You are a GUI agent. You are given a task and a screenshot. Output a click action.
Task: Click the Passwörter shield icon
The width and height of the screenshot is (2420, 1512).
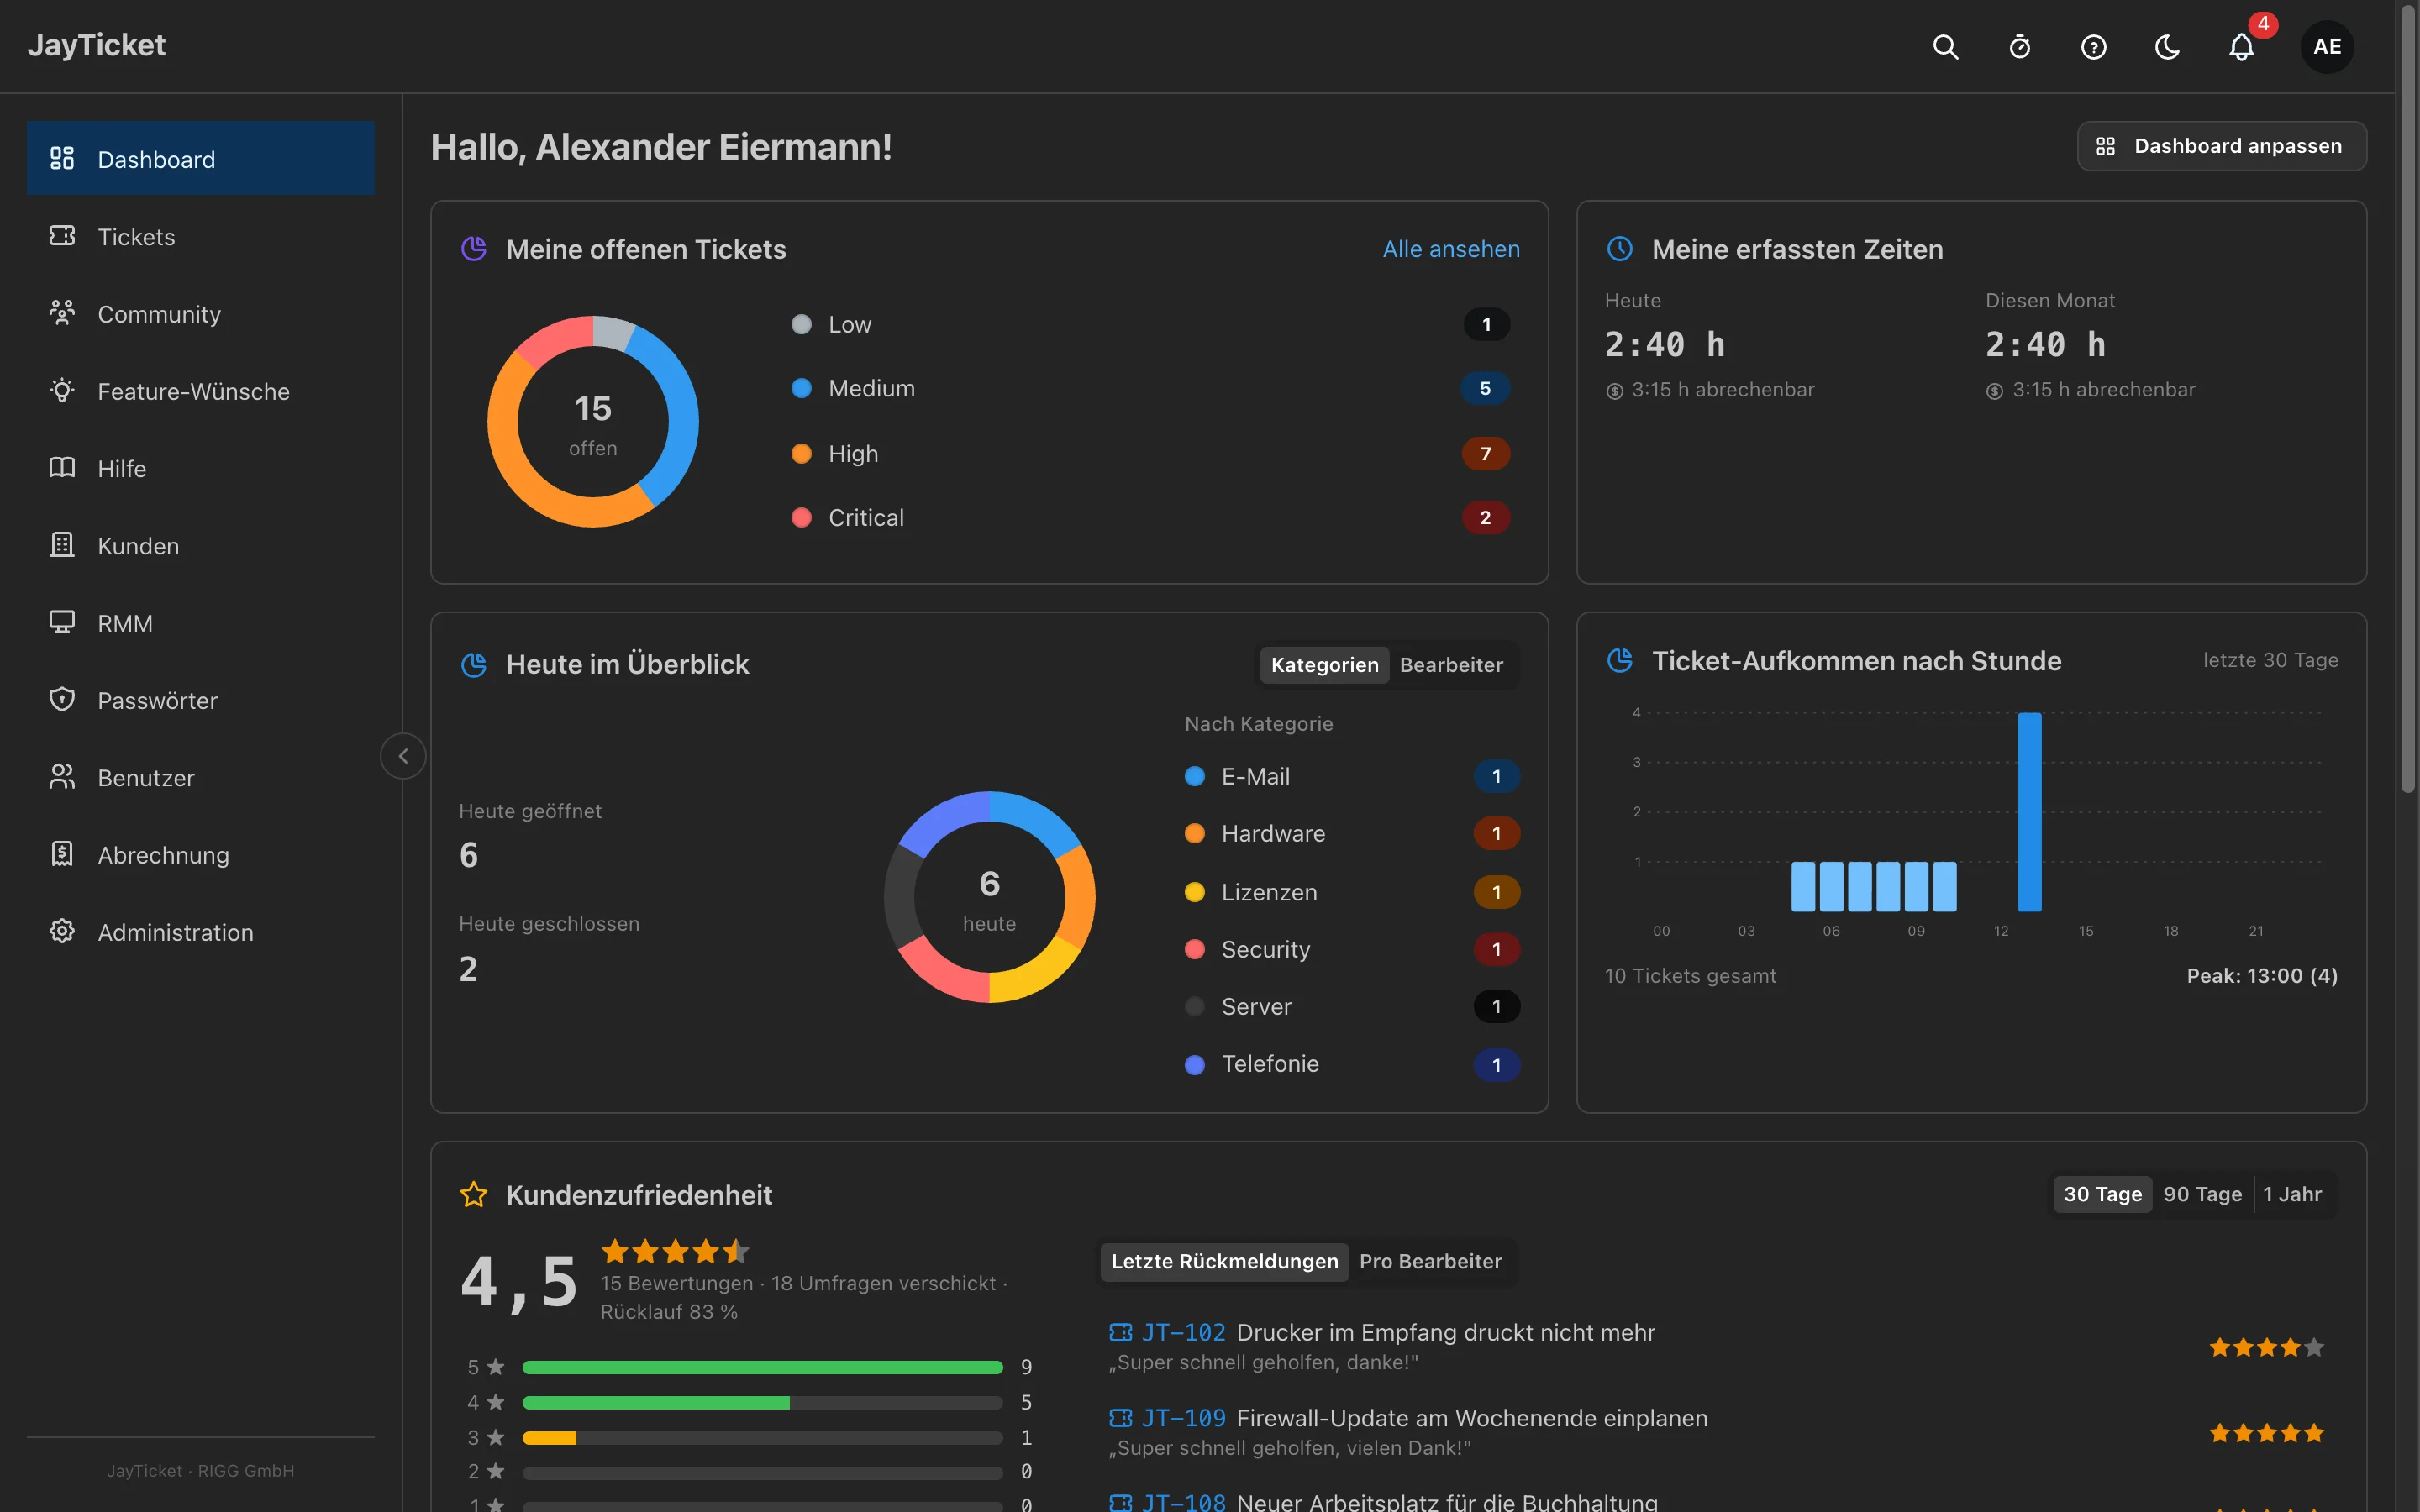(62, 700)
